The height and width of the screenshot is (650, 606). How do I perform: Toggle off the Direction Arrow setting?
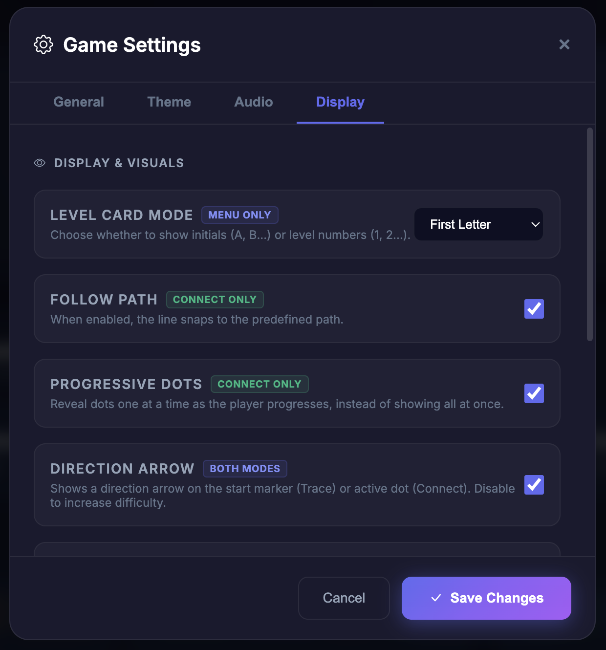[x=534, y=485]
